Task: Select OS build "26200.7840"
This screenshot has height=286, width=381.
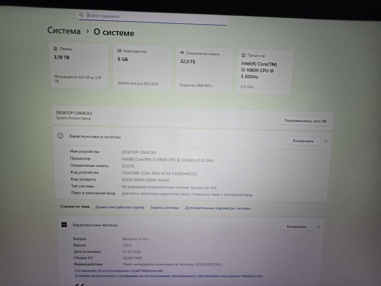Action: point(132,258)
